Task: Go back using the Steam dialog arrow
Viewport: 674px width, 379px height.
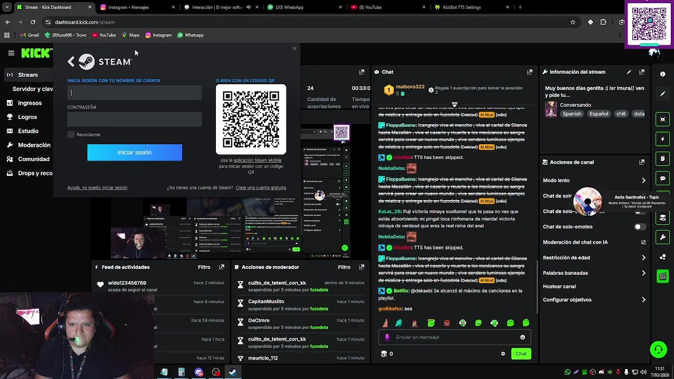Action: click(x=71, y=62)
